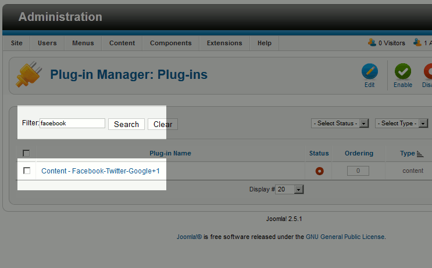Image resolution: width=432 pixels, height=268 pixels.
Task: Check the Facebook-Twitter-Google+1 row checkbox
Action: 27,171
